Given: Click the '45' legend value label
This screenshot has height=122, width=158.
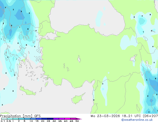Looking at the screenshot, I should click(x=71, y=121).
